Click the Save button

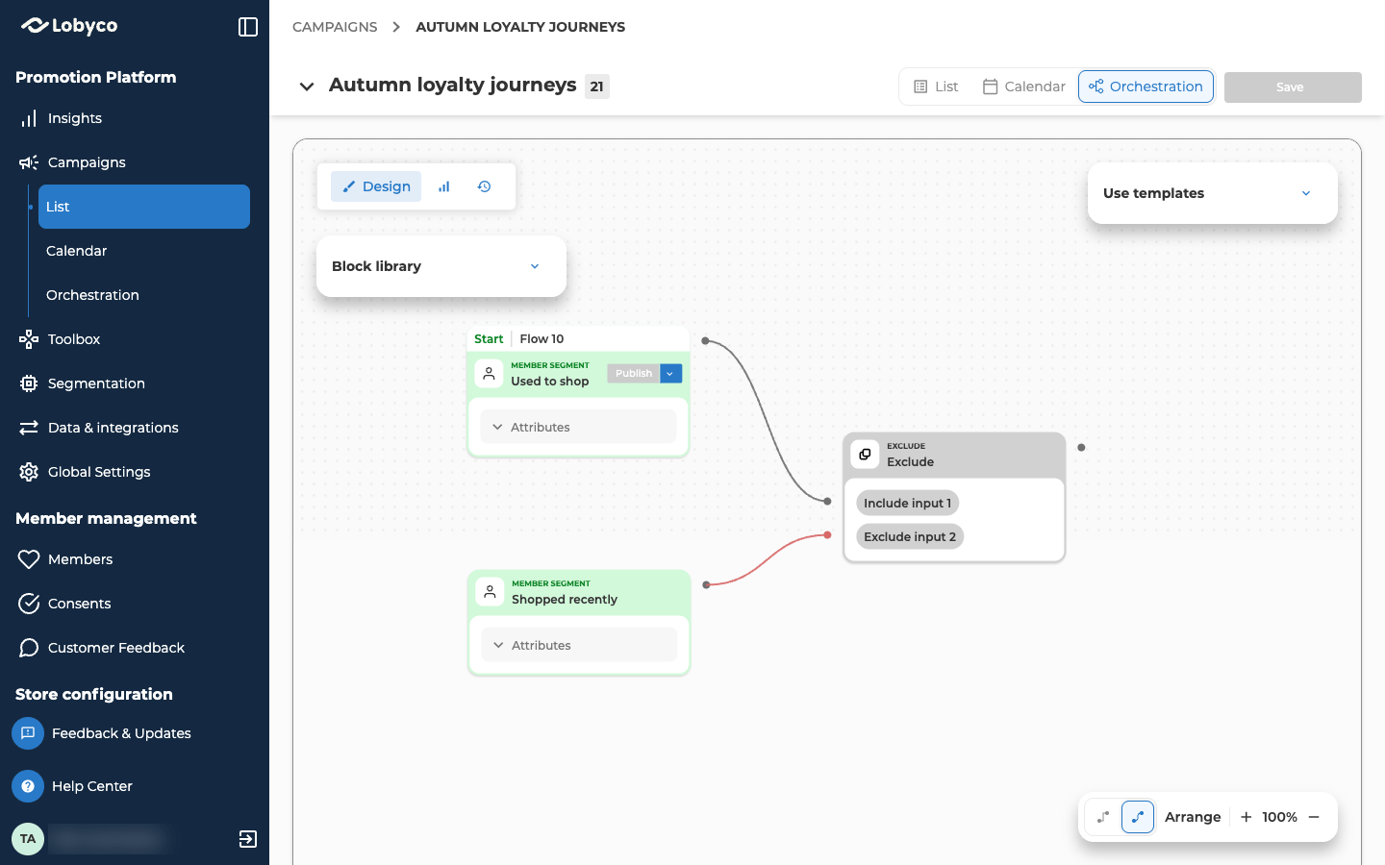pyautogui.click(x=1293, y=87)
